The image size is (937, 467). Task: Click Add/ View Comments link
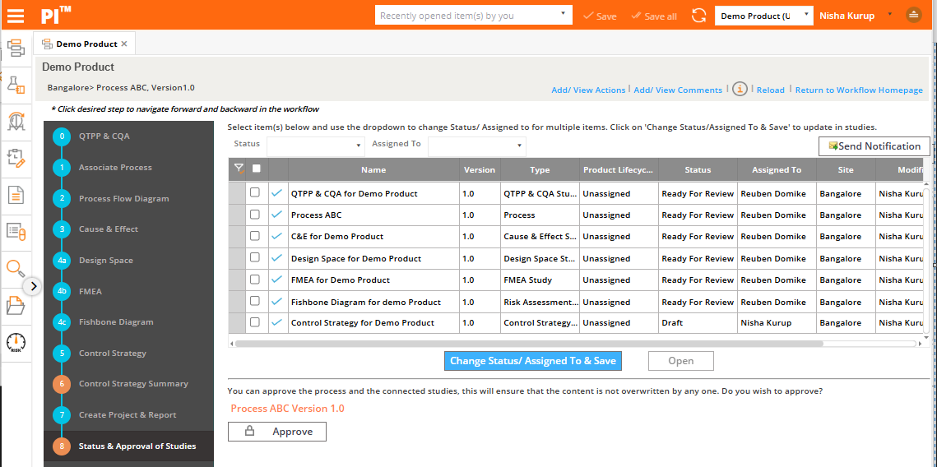[x=678, y=90]
